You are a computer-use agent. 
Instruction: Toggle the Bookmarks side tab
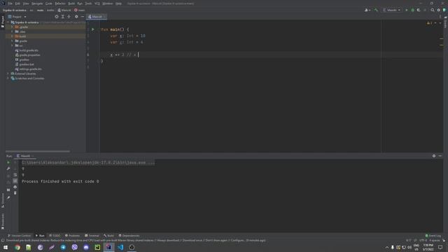click(x=3, y=221)
